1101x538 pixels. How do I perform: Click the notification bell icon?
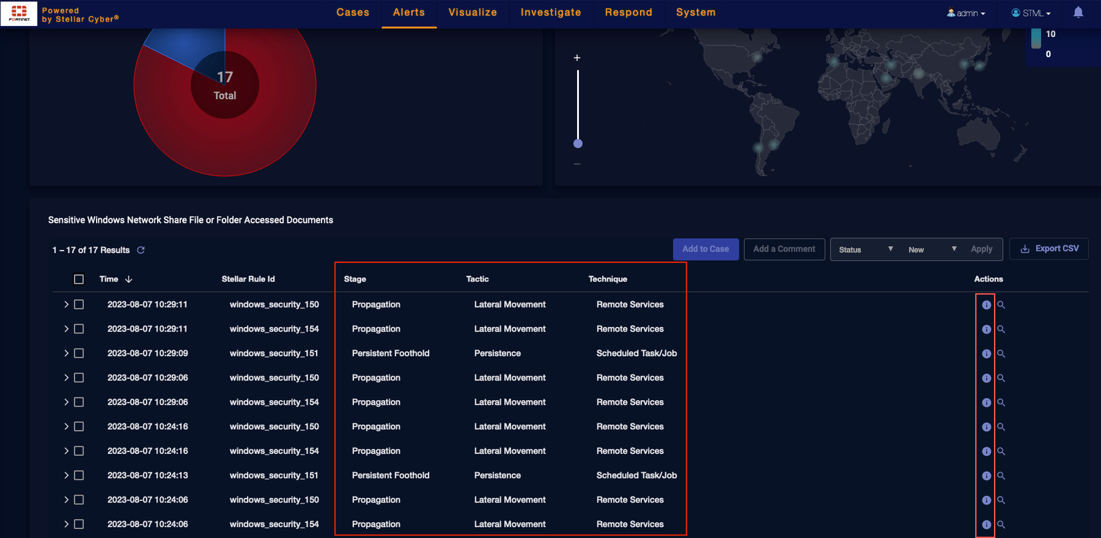tap(1078, 12)
